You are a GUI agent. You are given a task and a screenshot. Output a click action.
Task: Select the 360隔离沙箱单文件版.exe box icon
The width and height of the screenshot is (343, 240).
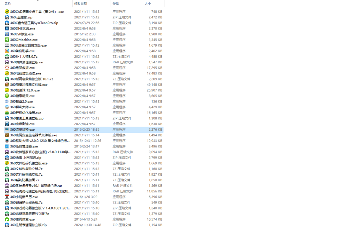point(7,84)
